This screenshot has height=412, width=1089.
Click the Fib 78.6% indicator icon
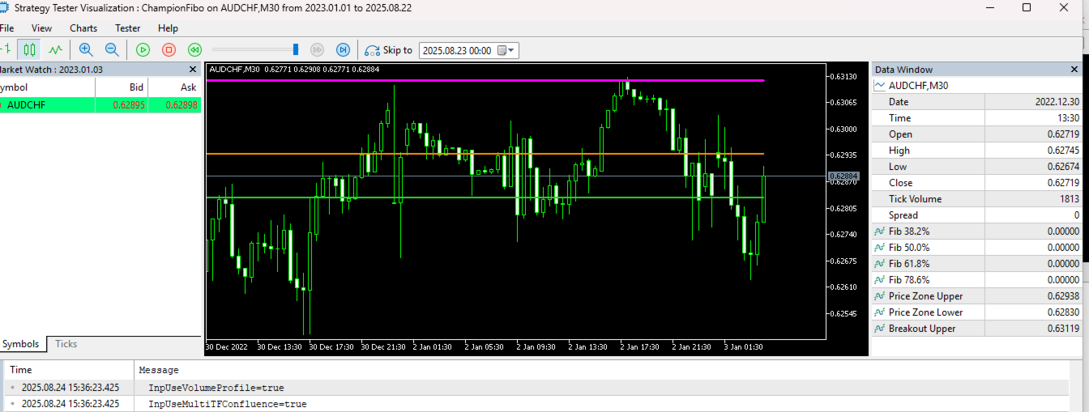[x=880, y=280]
